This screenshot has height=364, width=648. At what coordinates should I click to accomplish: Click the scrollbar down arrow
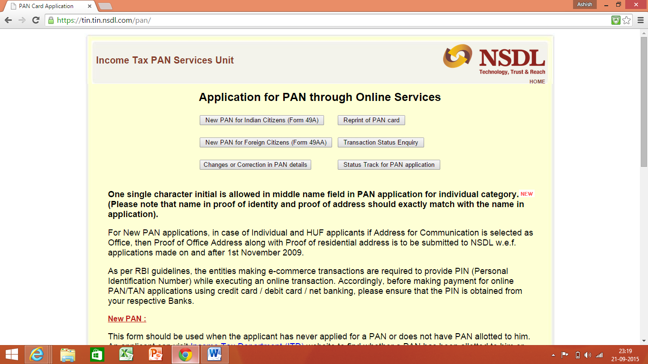644,340
